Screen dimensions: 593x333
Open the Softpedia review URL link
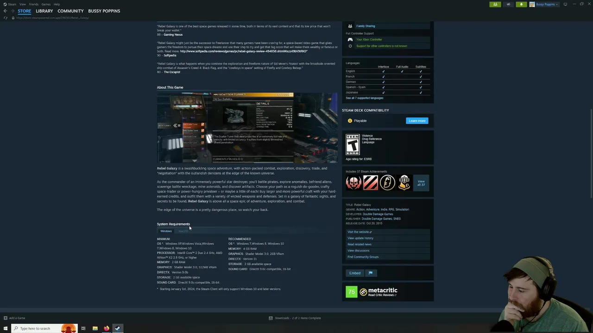click(244, 51)
